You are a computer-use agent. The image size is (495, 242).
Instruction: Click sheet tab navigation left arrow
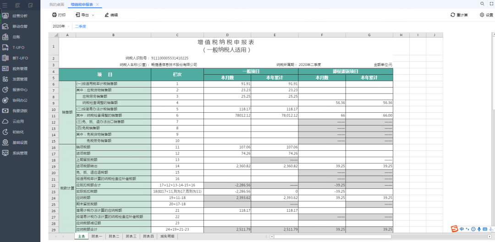coord(56,236)
